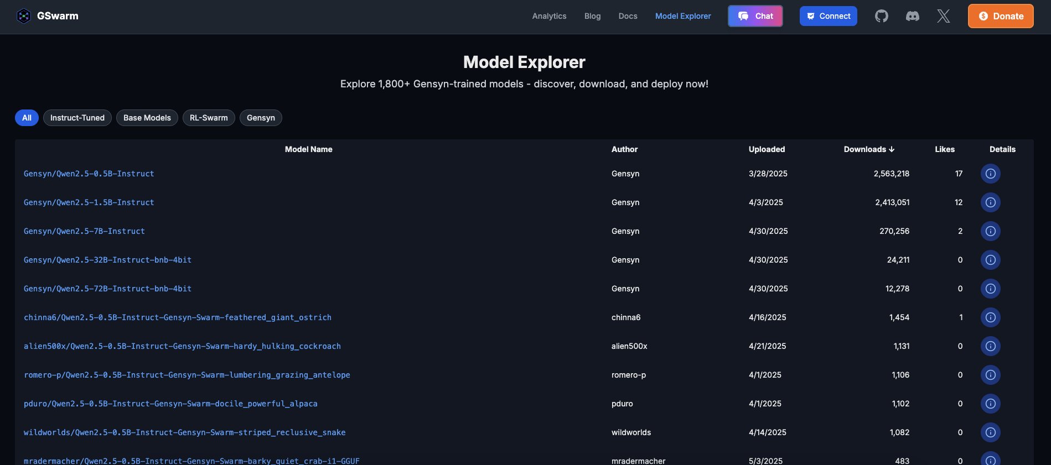This screenshot has height=465, width=1051.
Task: Click the GSwarm brand name
Action: pyautogui.click(x=58, y=16)
